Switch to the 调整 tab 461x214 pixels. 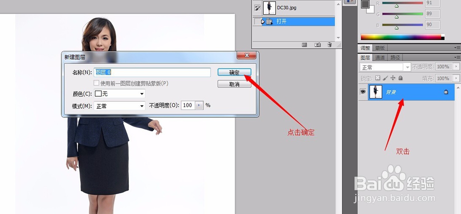point(365,48)
